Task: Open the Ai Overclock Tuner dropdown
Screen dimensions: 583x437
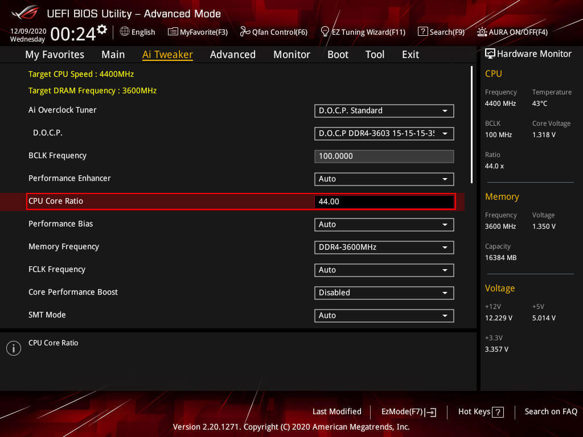Action: [x=384, y=111]
